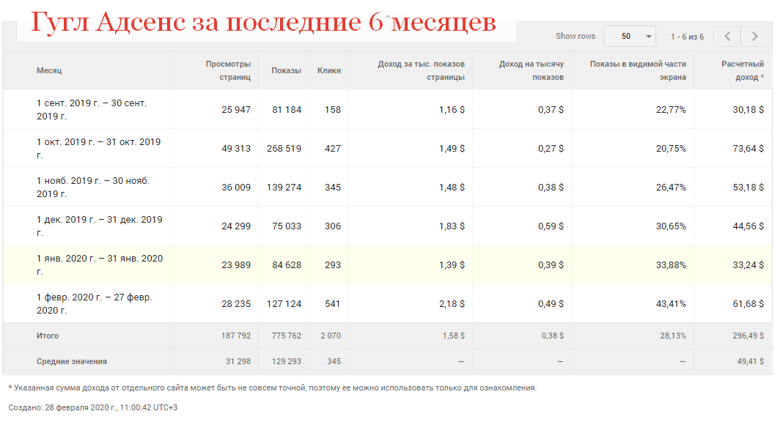Sort by Доход за тыс. показов страницы header
The height and width of the screenshot is (422, 783).
(421, 70)
